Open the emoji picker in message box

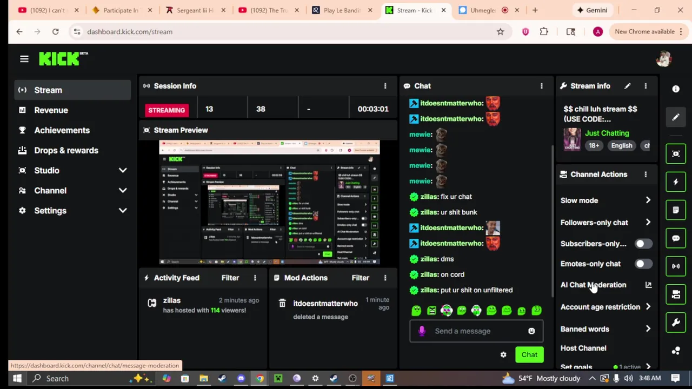tap(531, 331)
